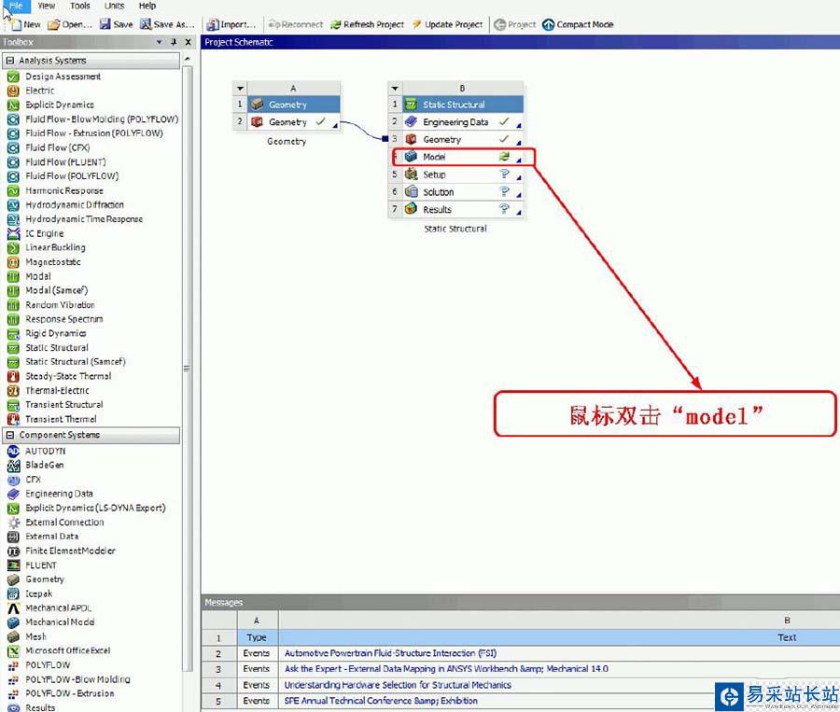The height and width of the screenshot is (712, 840).
Task: Select Linear Buckling icon
Action: pyautogui.click(x=13, y=248)
